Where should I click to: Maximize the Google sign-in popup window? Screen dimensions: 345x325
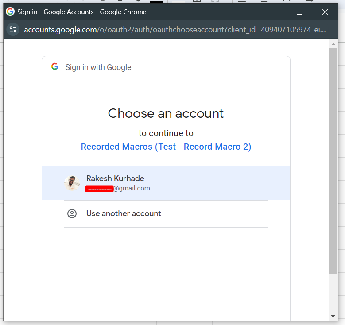pos(299,12)
